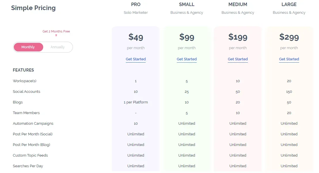Click the $49 price label
Screen dimensions: 319x173
[136, 37]
